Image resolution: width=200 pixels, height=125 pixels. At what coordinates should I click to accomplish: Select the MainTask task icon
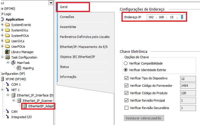13,62
